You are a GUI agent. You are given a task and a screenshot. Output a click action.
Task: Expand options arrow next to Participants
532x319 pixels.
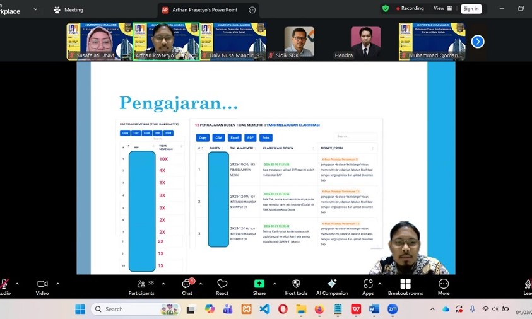tap(163, 284)
